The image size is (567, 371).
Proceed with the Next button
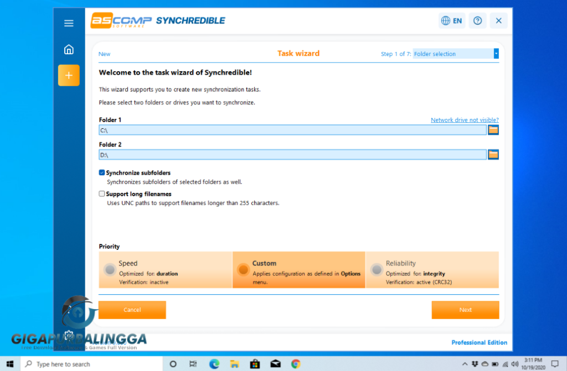(x=465, y=310)
